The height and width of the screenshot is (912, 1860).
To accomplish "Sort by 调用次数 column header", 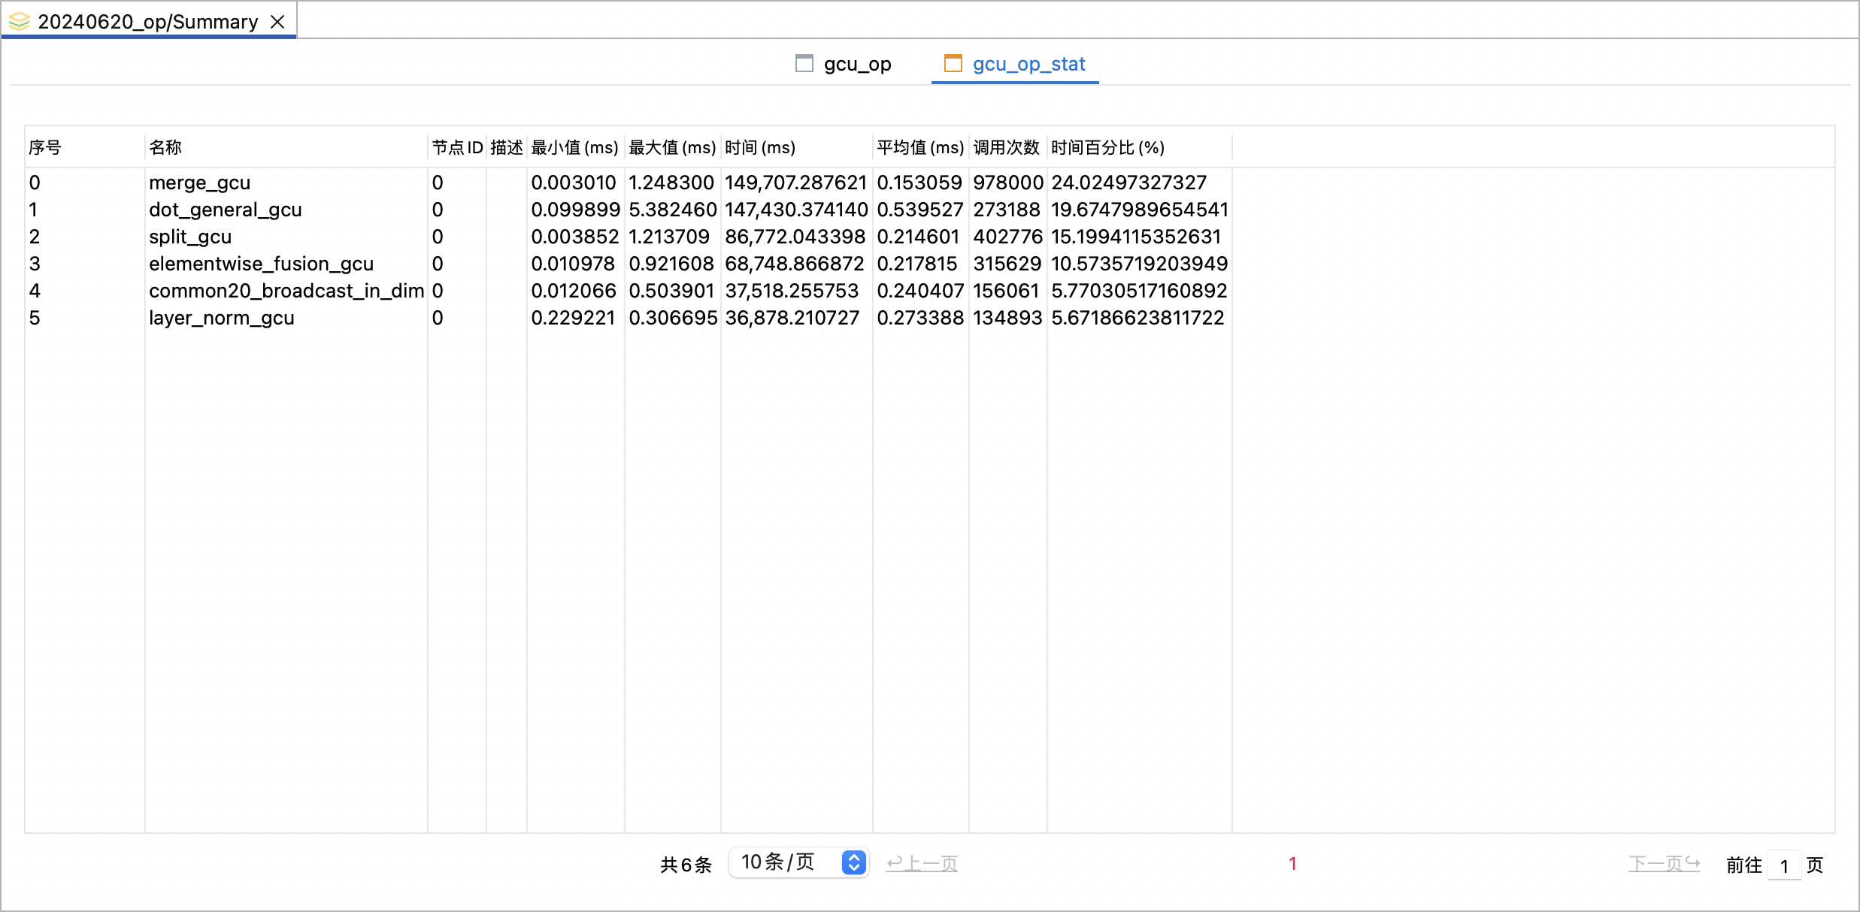I will pos(1006,147).
